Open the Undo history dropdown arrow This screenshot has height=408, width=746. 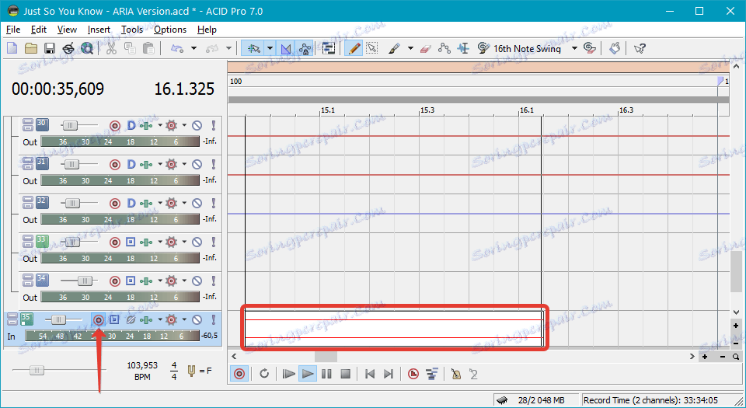[193, 48]
